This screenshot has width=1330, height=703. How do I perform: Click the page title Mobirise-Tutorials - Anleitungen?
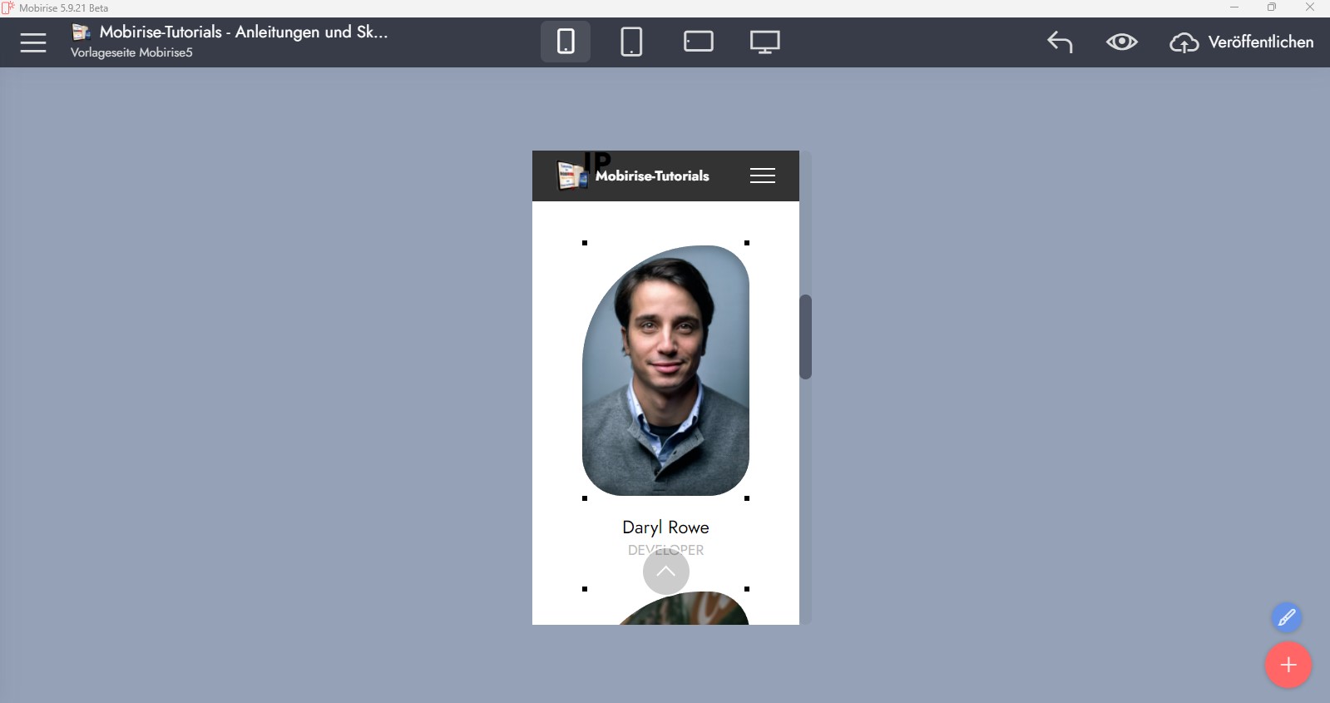point(244,32)
